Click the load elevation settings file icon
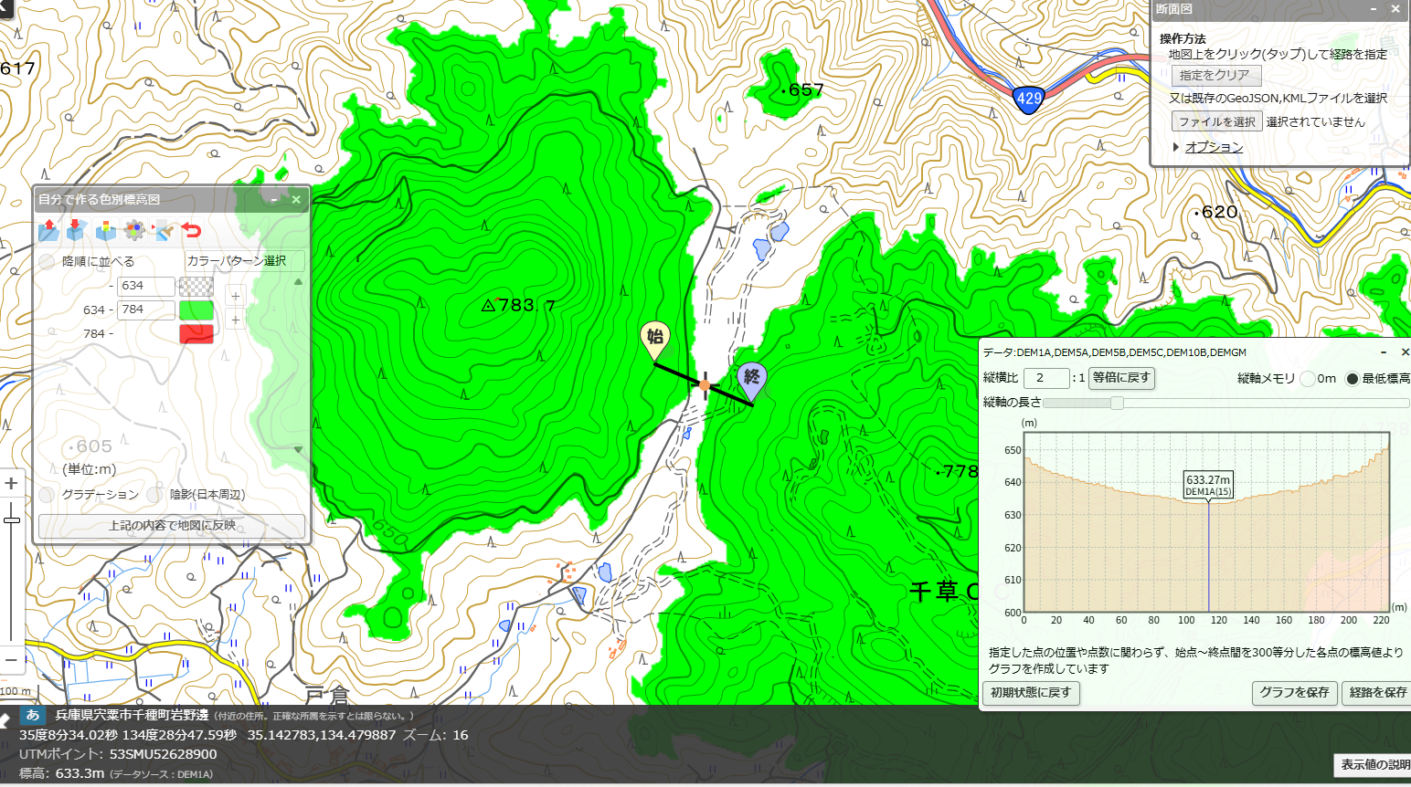Screen dimensions: 1411x787 [48, 230]
